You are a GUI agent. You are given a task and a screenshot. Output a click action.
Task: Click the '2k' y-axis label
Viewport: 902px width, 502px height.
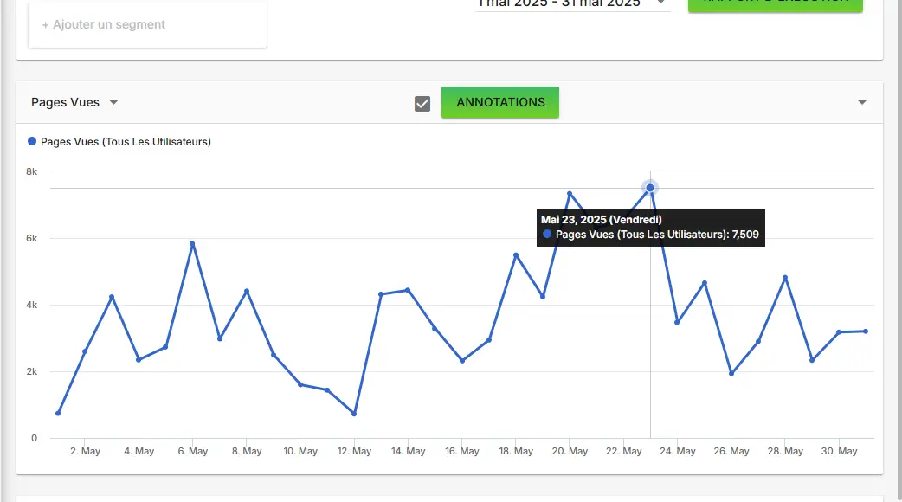(32, 371)
